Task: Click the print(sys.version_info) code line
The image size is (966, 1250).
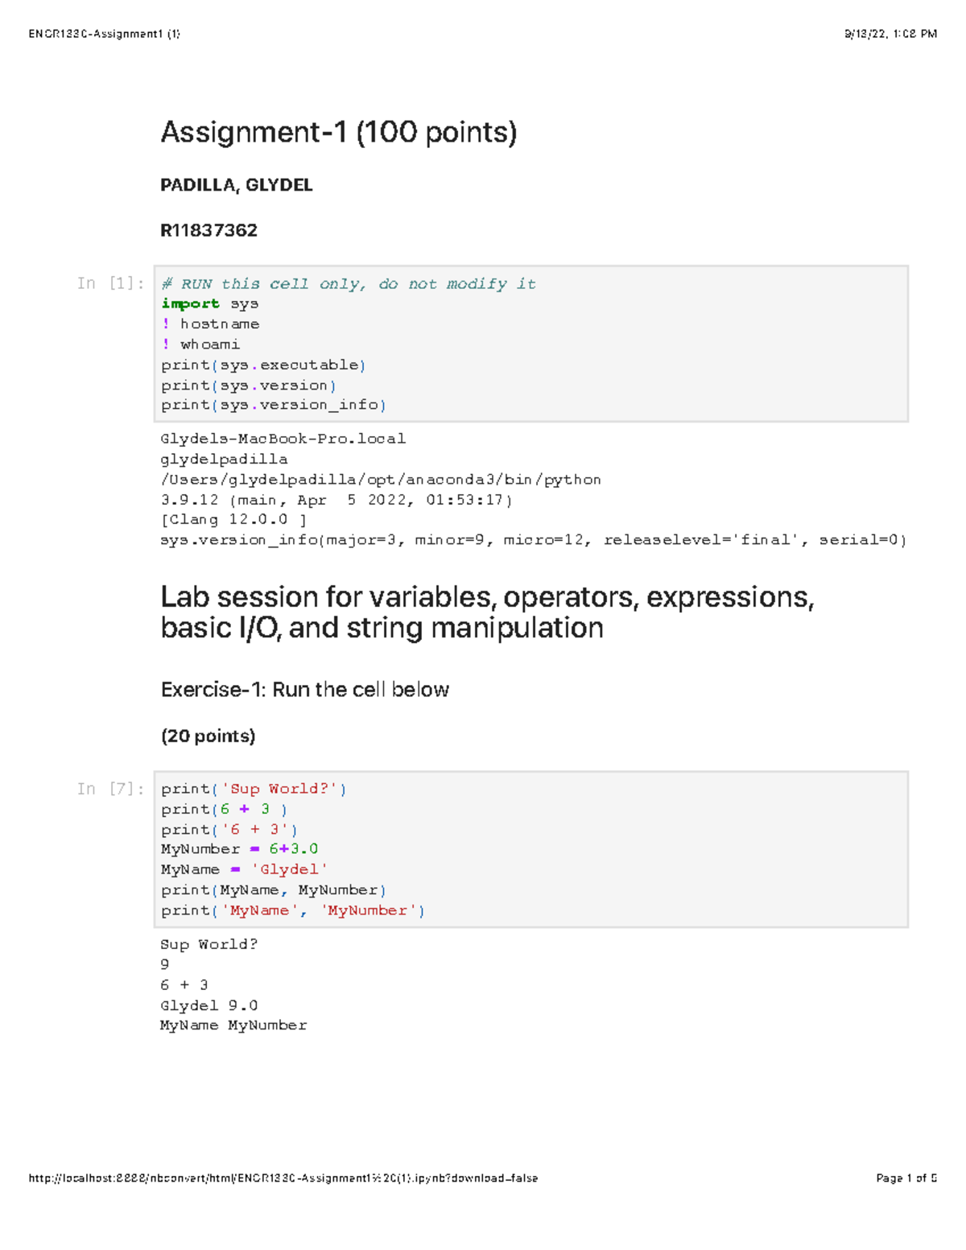Action: pos(273,405)
